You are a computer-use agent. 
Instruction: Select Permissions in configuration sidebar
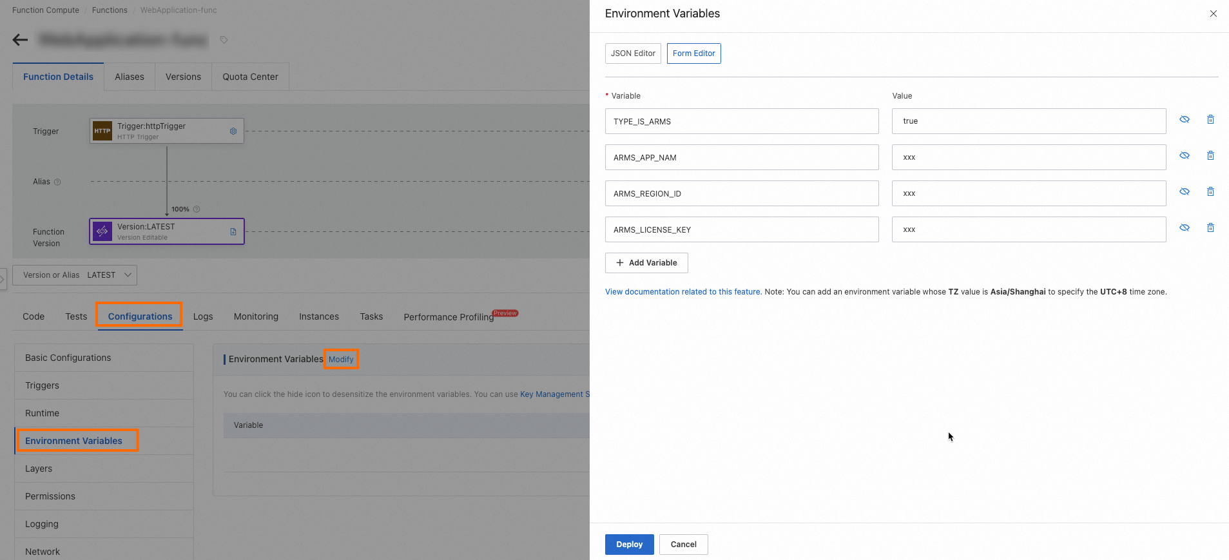[104, 496]
